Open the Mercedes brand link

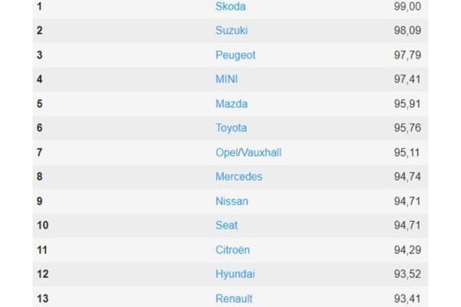[x=239, y=177]
